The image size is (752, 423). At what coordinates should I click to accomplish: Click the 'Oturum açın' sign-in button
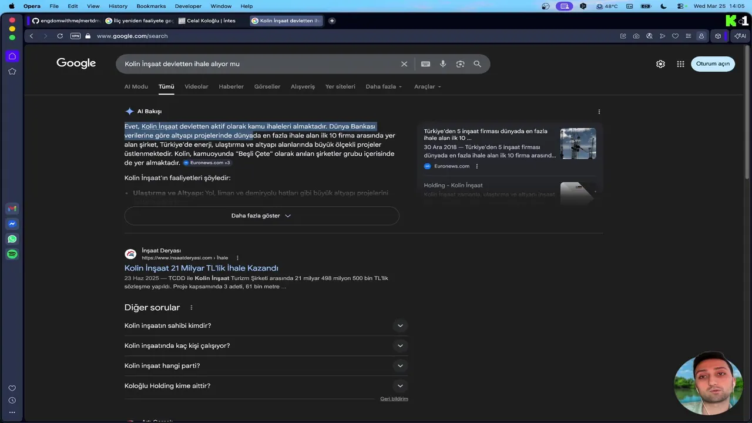pyautogui.click(x=713, y=64)
